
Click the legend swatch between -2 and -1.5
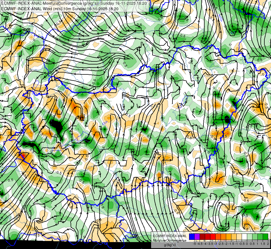(x=229, y=237)
